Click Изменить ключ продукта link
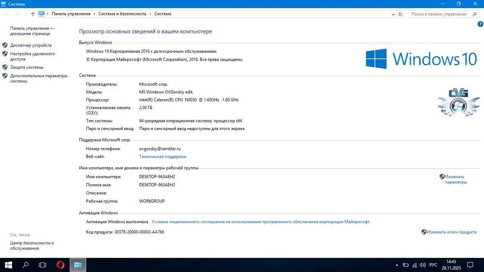This screenshot has height=272, width=484. tap(452, 232)
